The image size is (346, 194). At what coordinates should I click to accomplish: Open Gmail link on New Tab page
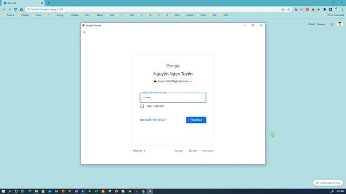[311, 24]
